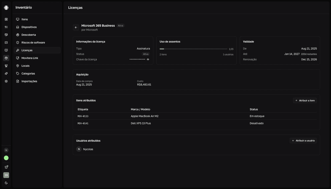Open Categorias in the sidebar
This screenshot has height=189, width=331.
(x=37, y=74)
